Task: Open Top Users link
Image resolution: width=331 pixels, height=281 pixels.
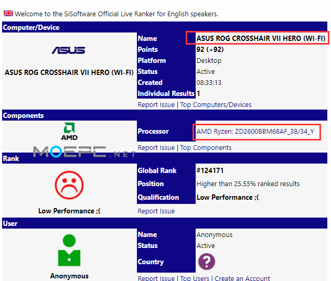Action: pos(195,278)
